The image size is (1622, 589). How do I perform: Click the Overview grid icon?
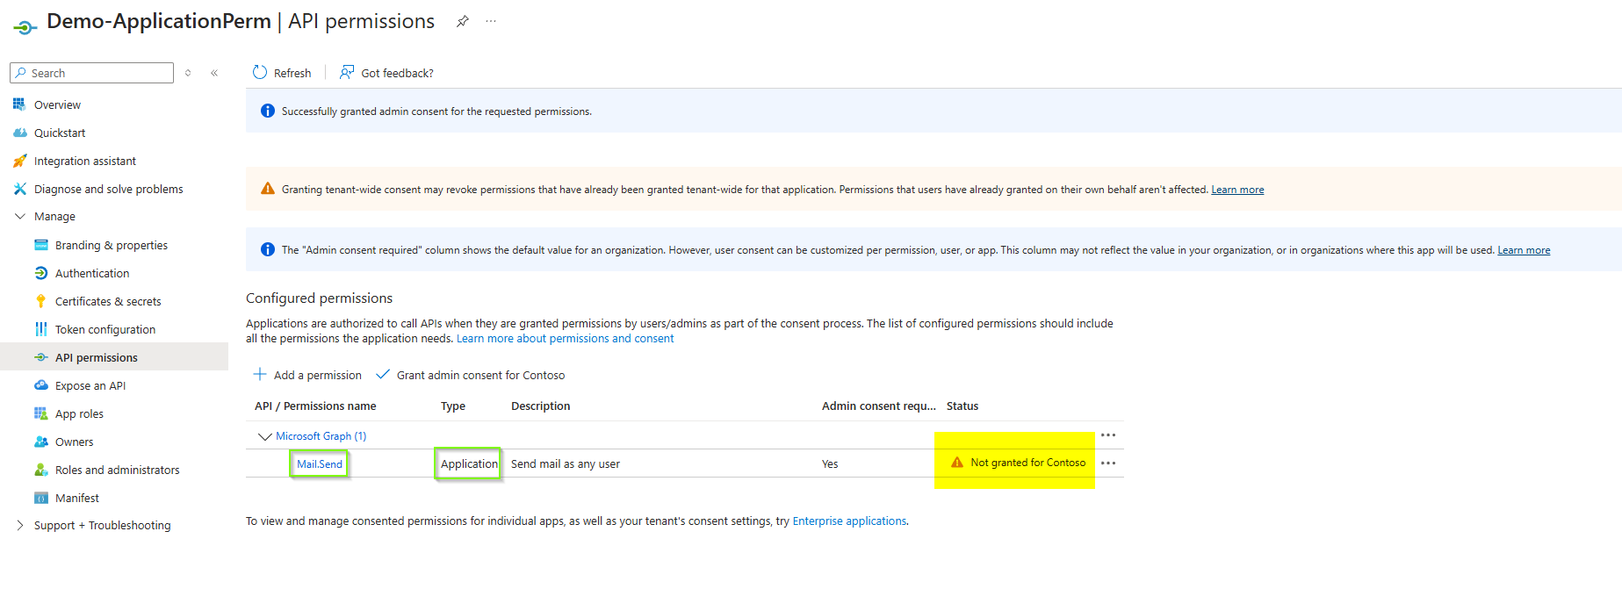(x=19, y=104)
